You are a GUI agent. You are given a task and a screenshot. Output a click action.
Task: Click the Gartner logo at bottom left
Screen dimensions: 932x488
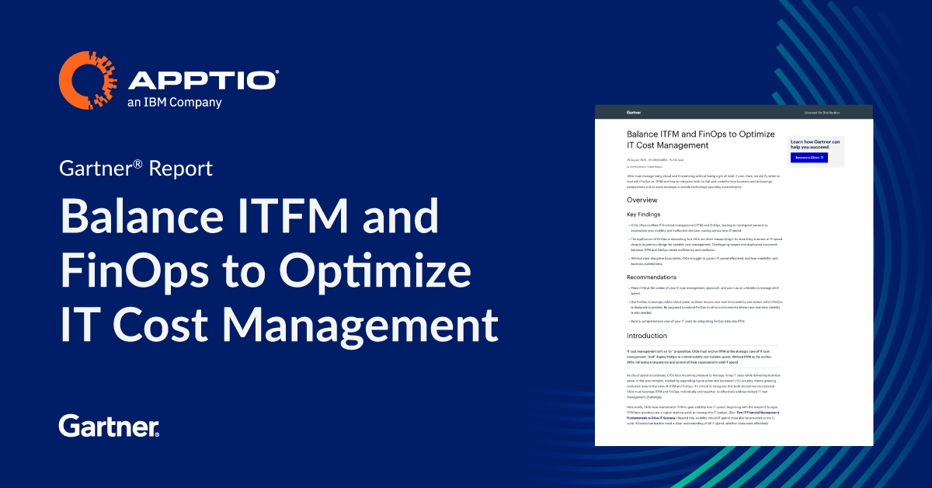pos(108,426)
